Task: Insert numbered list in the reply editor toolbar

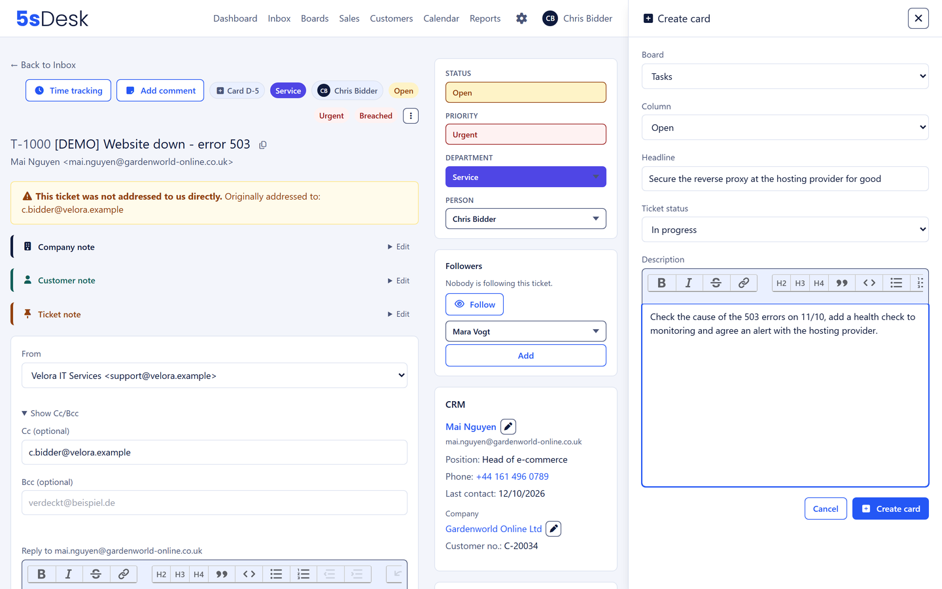Action: tap(304, 574)
